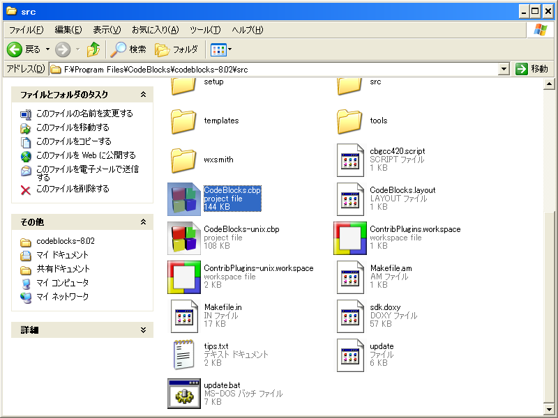Expand the address bar dropdown arrow

pyautogui.click(x=504, y=69)
